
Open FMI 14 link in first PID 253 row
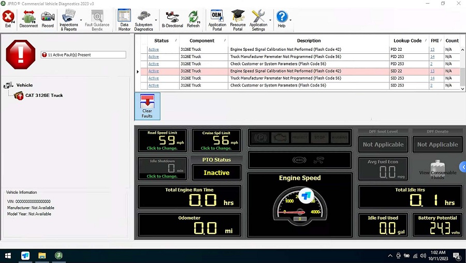pyautogui.click(x=432, y=57)
